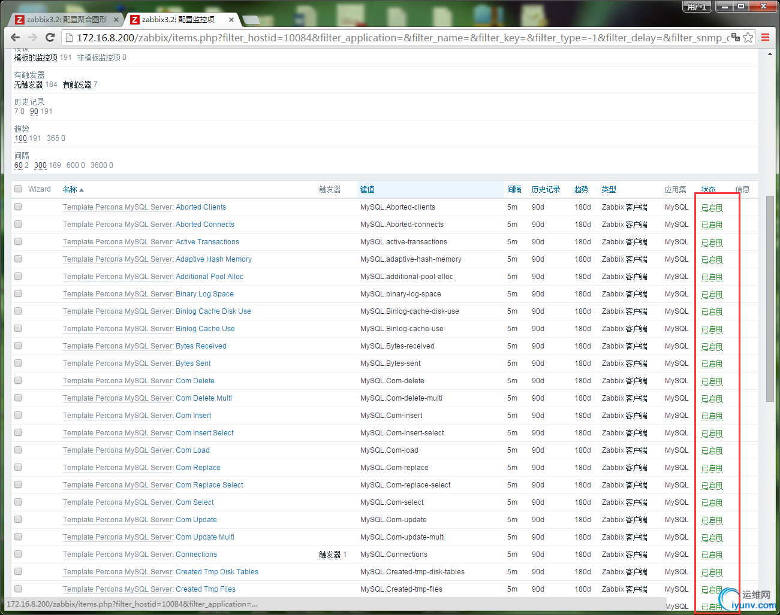
Task: Filter by 模板的监控项 subfilter
Action: (36, 57)
